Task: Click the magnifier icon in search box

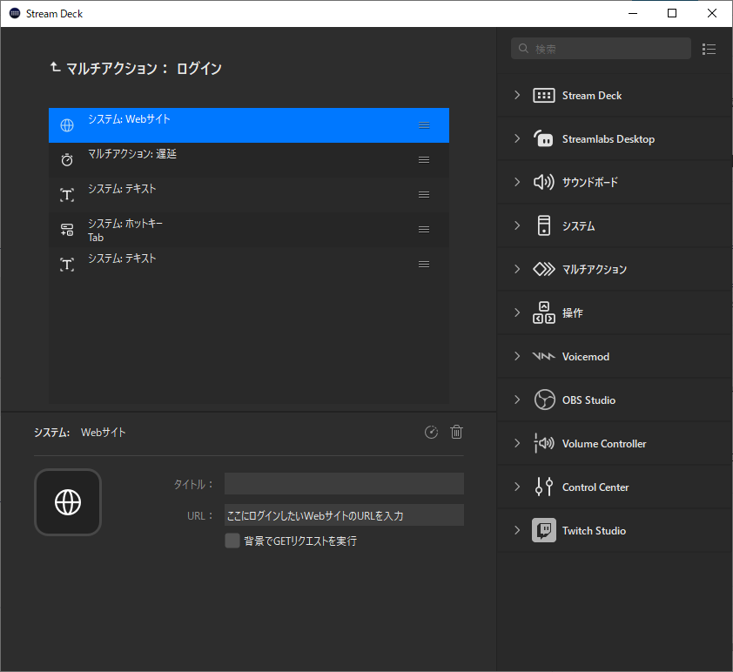Action: pyautogui.click(x=523, y=49)
